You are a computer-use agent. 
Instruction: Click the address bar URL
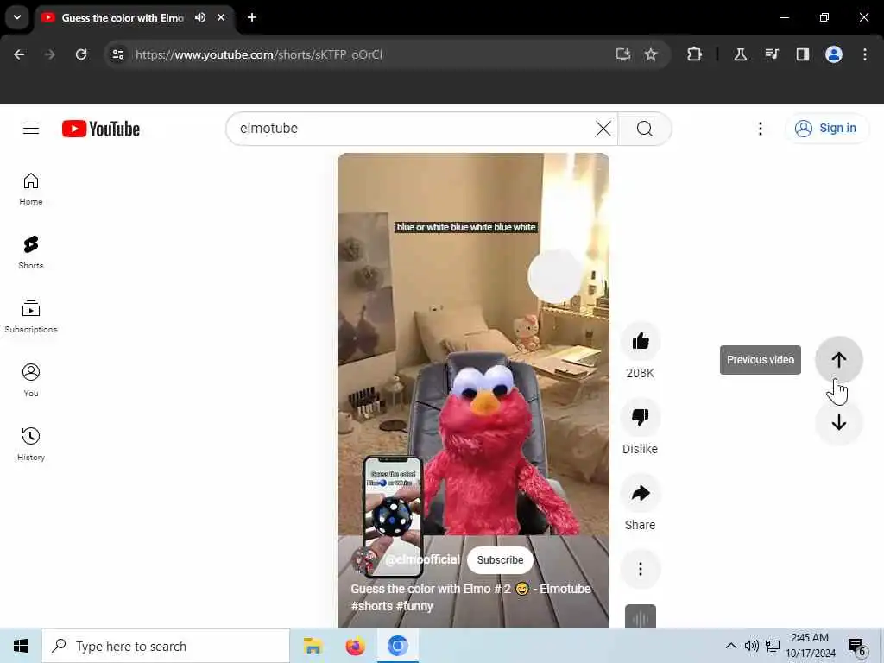pos(259,54)
